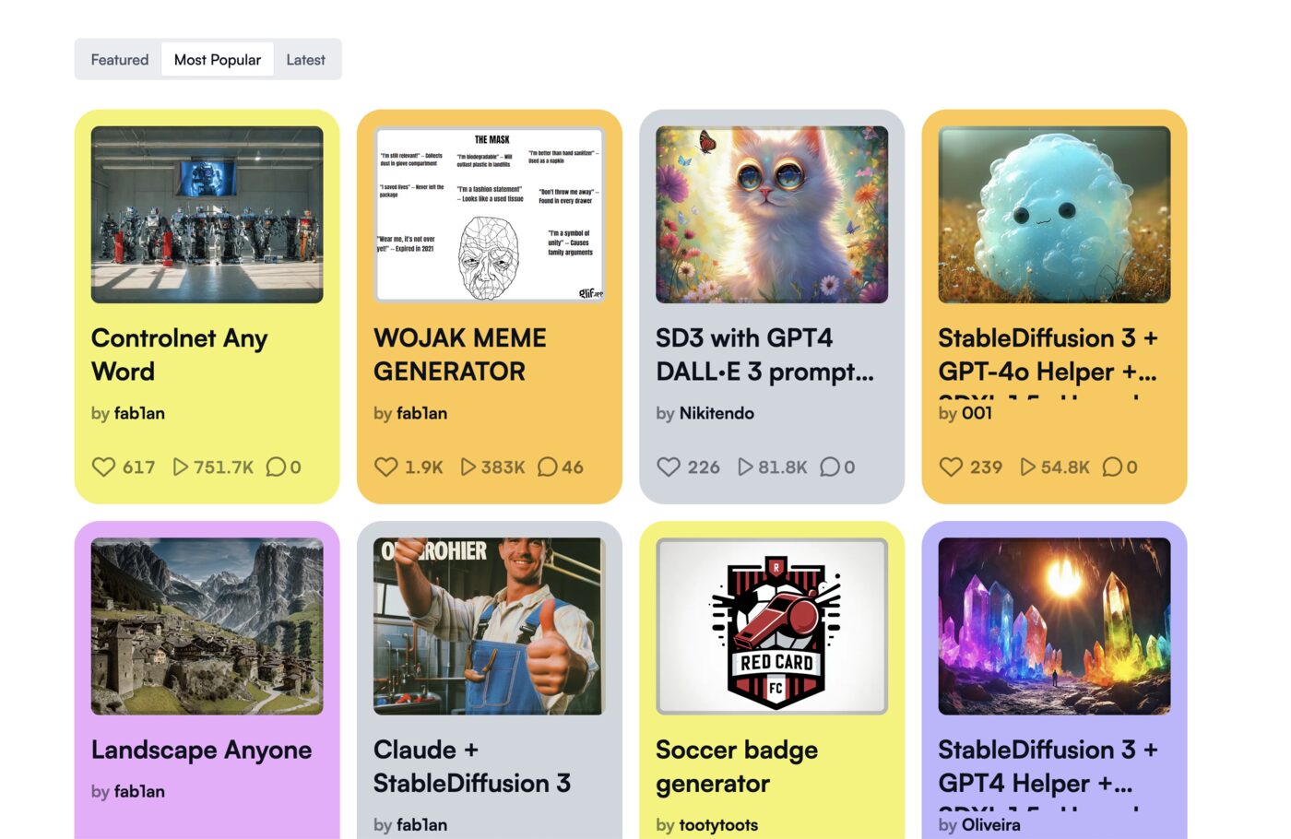Image resolution: width=1291 pixels, height=839 pixels.
Task: Open the rainbow crystal cave thumbnail
Action: point(1054,626)
